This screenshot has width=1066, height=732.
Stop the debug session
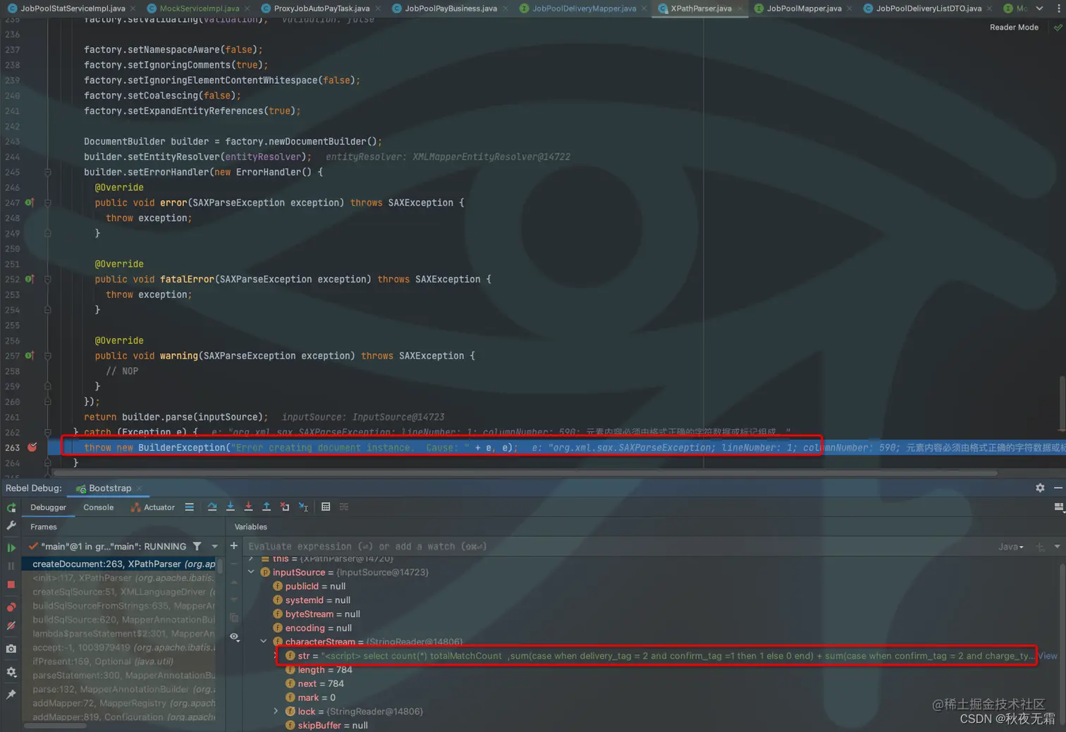coord(11,585)
